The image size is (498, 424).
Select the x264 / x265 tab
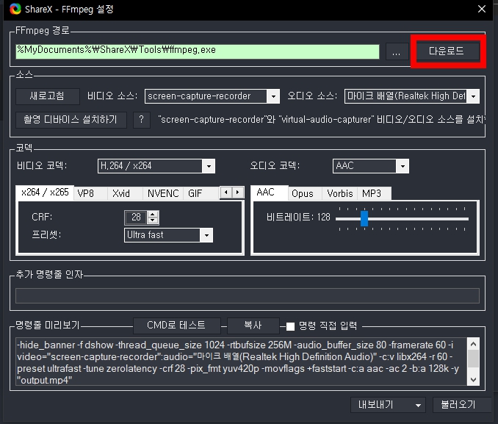pyautogui.click(x=45, y=193)
